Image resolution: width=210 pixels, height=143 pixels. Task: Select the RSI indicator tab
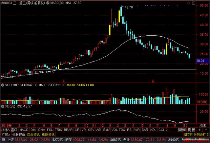(130, 130)
